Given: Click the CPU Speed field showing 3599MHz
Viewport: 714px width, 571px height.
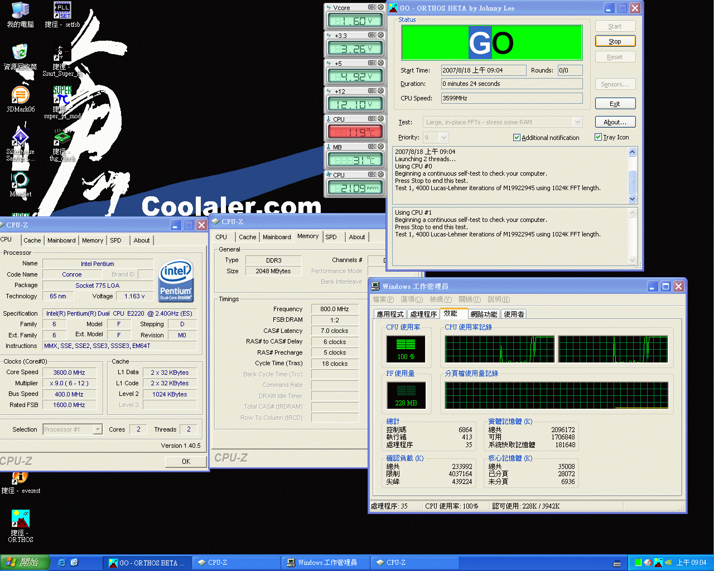Looking at the screenshot, I should 512,98.
